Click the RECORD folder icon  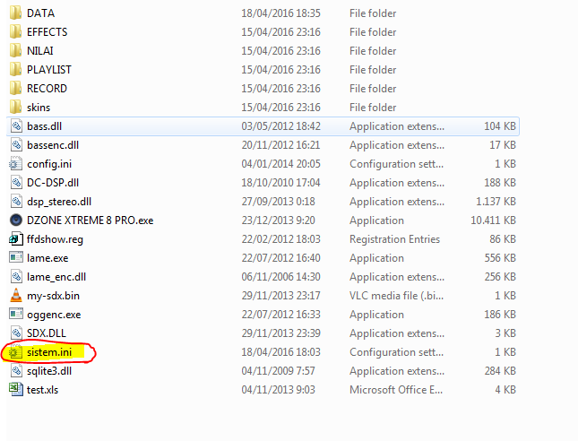click(x=15, y=88)
